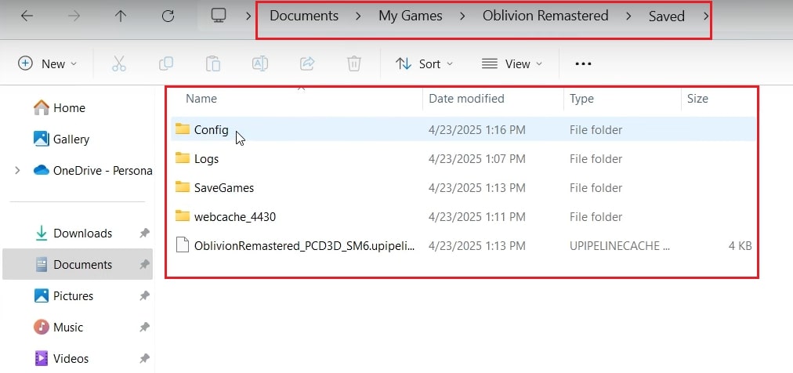Sort by the Date modified column header
The image size is (793, 373).
[x=466, y=99]
